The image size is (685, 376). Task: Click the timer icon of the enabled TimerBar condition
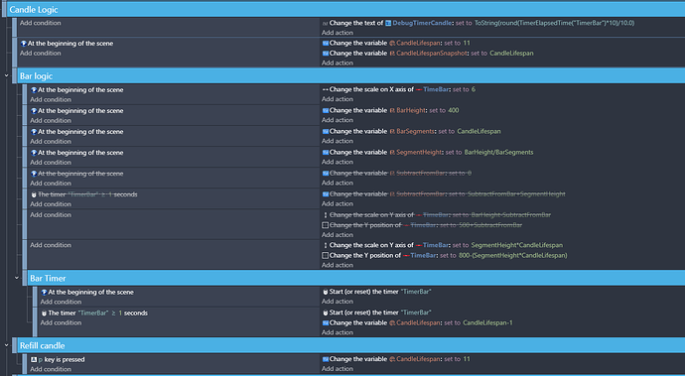pos(44,313)
